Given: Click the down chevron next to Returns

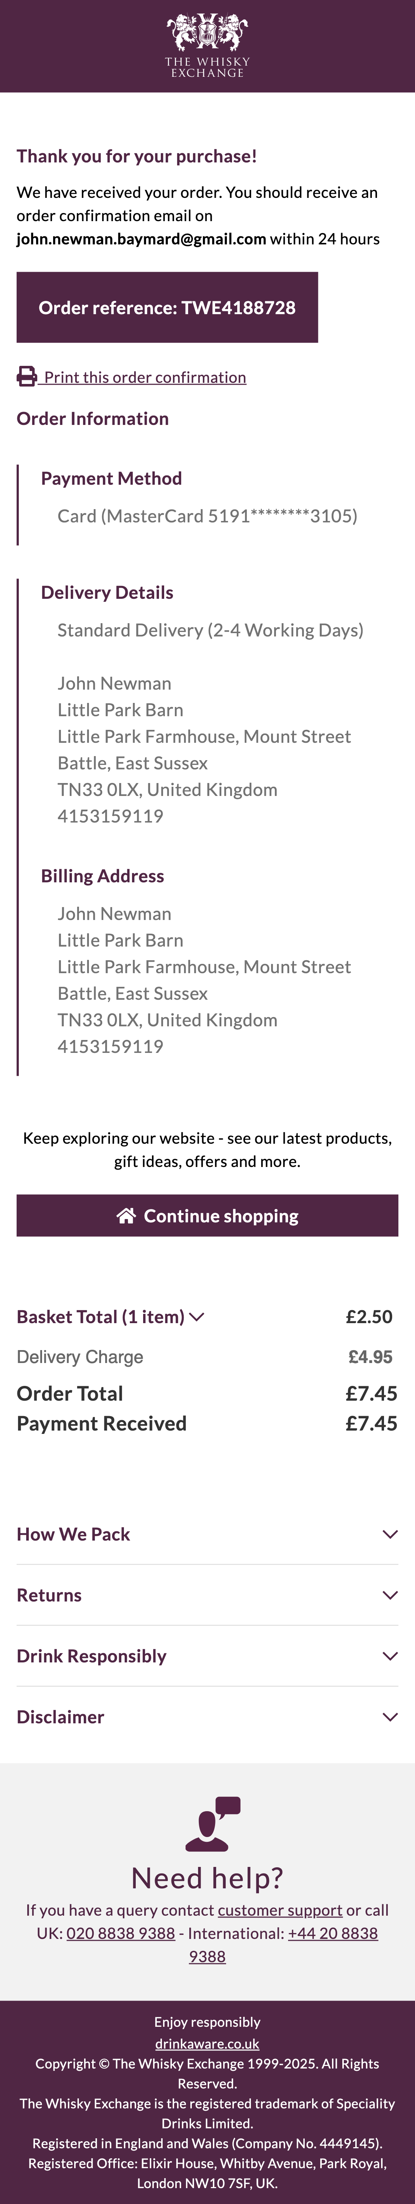Looking at the screenshot, I should coord(390,1595).
